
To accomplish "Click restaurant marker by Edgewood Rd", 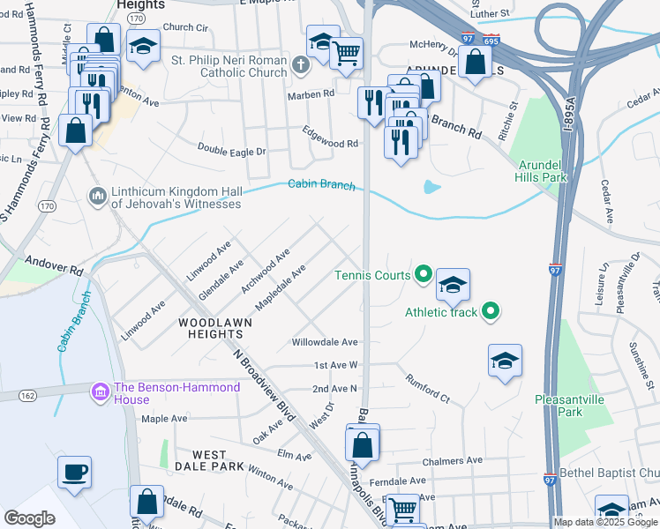I will click(x=401, y=144).
